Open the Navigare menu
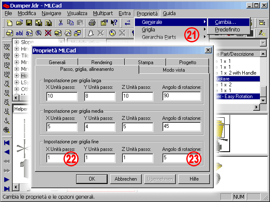The height and width of the screenshot is (202, 270). [51, 13]
